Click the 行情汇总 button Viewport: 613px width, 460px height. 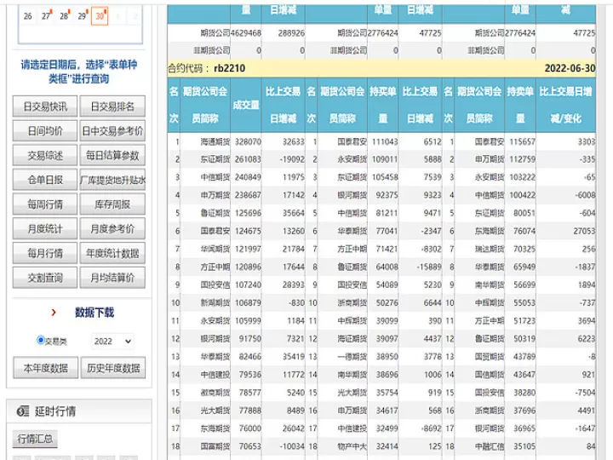(x=35, y=439)
